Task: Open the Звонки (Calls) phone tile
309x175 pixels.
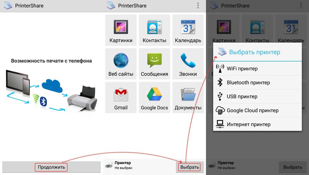Action: (188, 63)
